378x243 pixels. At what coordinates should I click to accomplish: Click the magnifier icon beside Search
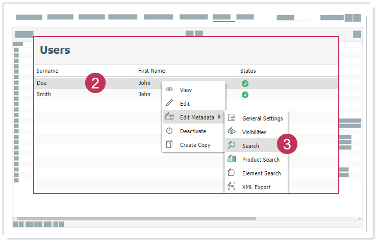point(232,145)
